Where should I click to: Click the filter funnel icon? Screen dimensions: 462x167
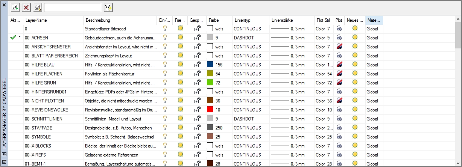click(108, 7)
